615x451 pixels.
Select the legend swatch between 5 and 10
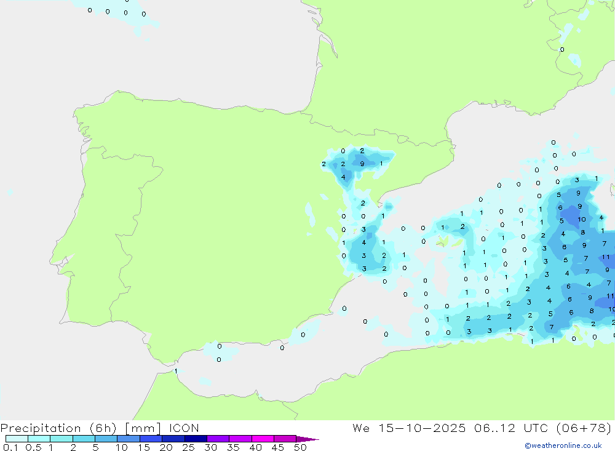click(x=106, y=439)
